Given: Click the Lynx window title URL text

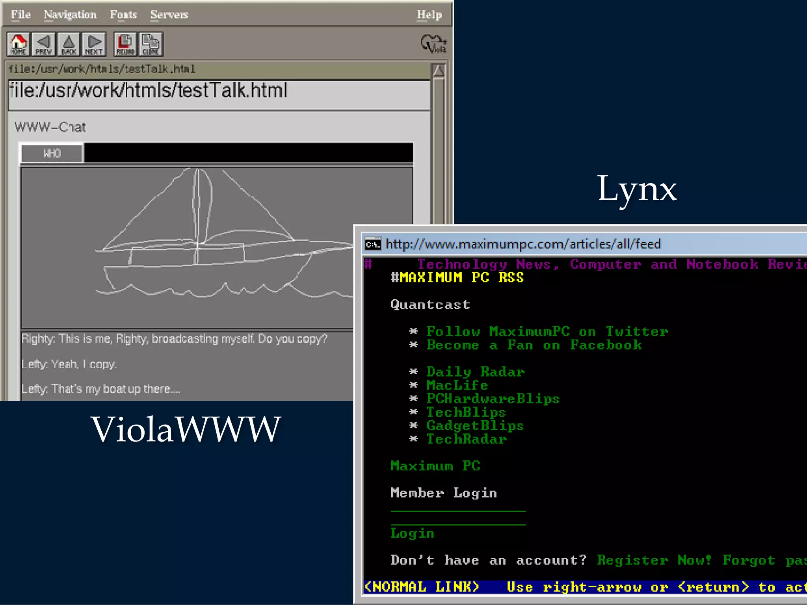Looking at the screenshot, I should (x=523, y=244).
